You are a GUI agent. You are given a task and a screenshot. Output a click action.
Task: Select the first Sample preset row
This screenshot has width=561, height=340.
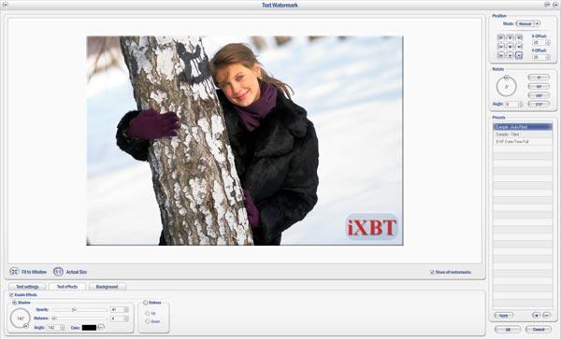pos(523,127)
